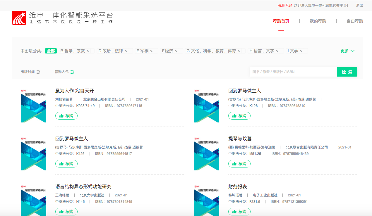
Task: Open the 我的荐购 tab
Action: point(318,21)
